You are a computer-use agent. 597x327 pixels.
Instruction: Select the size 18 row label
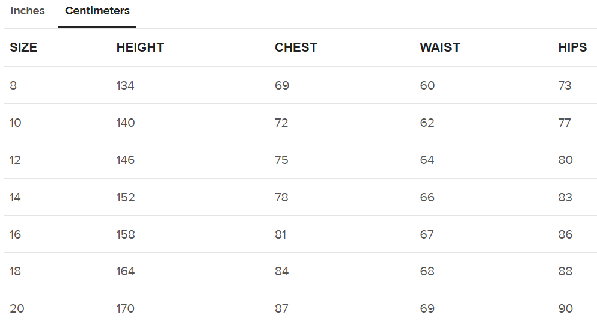tap(16, 272)
